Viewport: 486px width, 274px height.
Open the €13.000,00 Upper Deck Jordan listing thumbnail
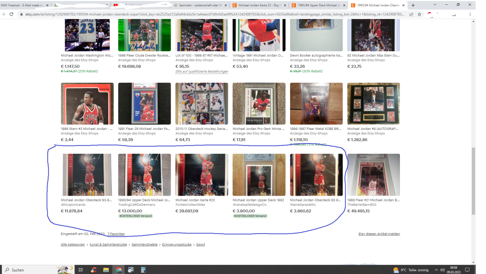pos(144,175)
